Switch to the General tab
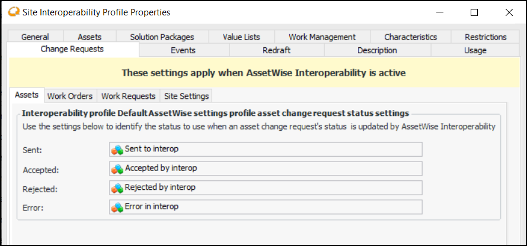This screenshot has width=527, height=246. pyautogui.click(x=35, y=37)
